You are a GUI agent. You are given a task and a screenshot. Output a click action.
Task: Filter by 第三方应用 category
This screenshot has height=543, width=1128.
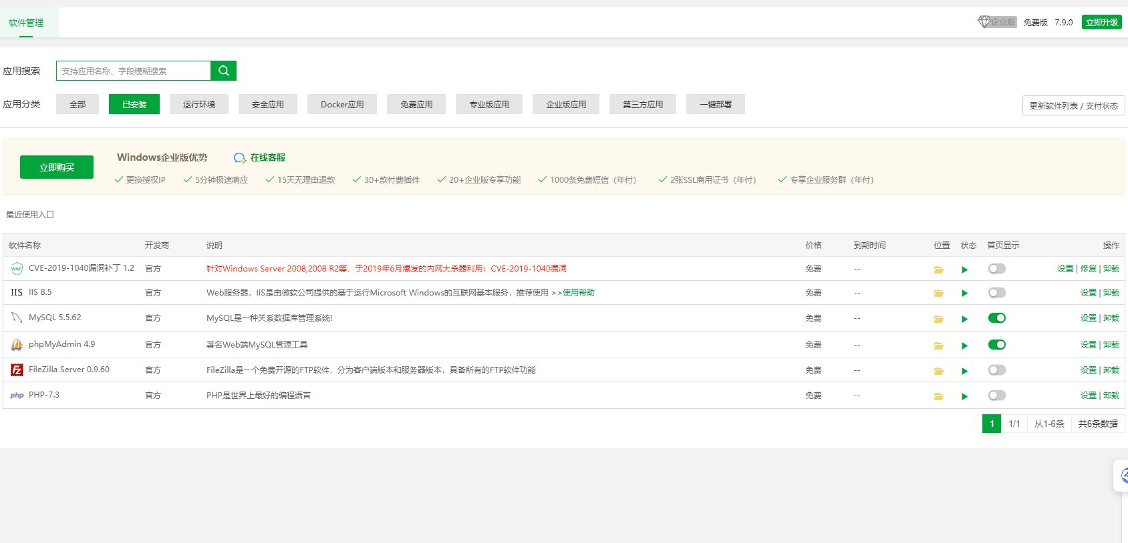click(643, 104)
